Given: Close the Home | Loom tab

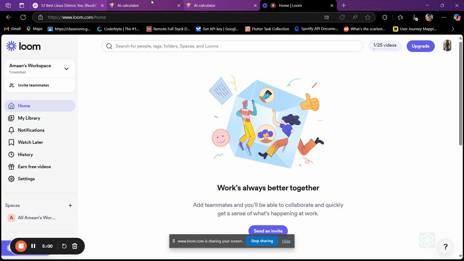Looking at the screenshot, I should tap(332, 5).
